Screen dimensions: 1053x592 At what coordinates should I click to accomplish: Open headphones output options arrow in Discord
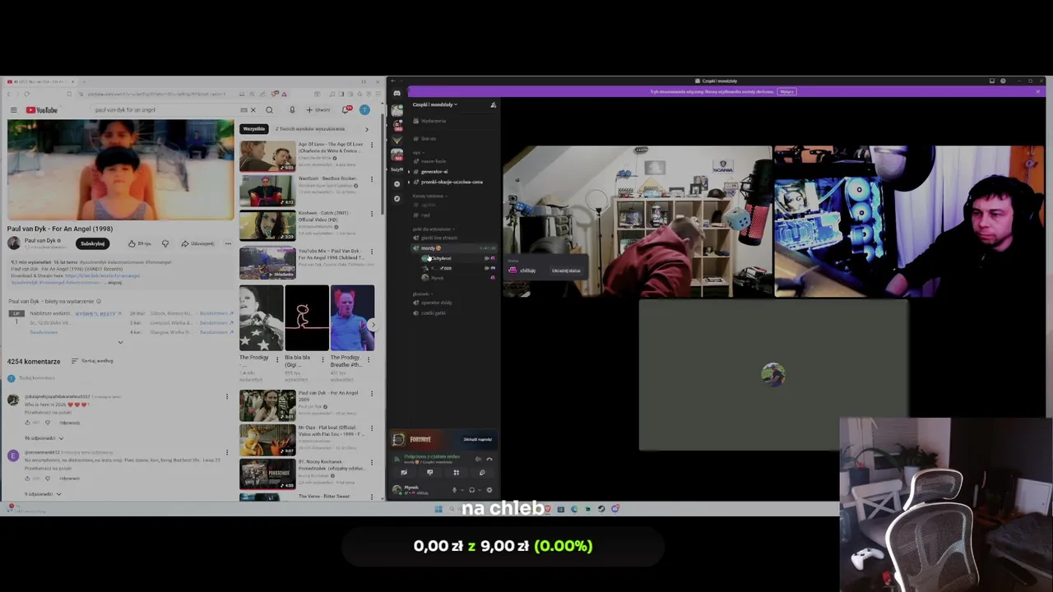point(480,490)
